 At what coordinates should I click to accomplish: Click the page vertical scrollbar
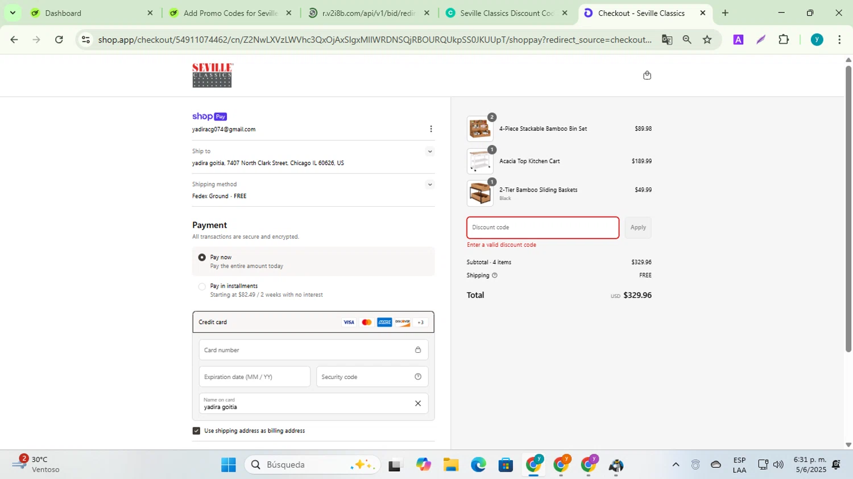pos(848,210)
